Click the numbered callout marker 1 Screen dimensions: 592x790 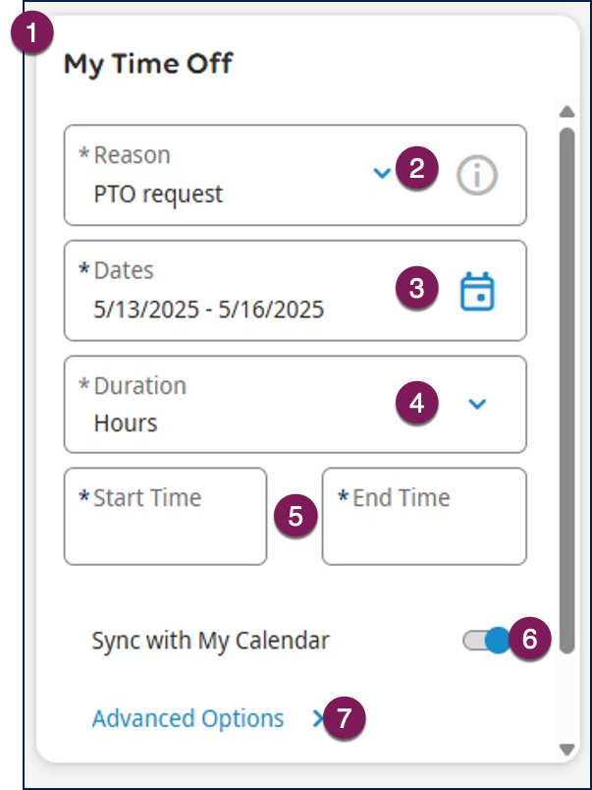click(x=33, y=33)
